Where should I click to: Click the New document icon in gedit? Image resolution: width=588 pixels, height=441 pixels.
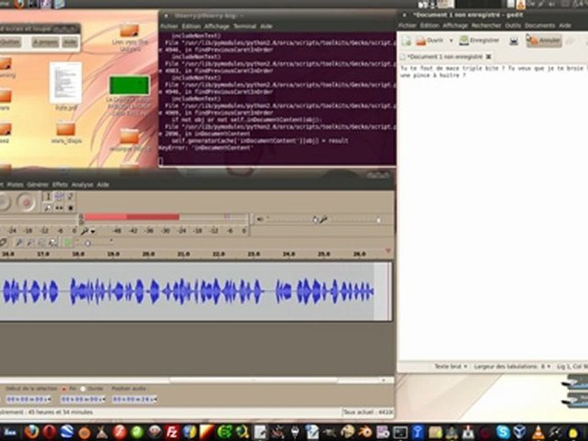(x=407, y=40)
